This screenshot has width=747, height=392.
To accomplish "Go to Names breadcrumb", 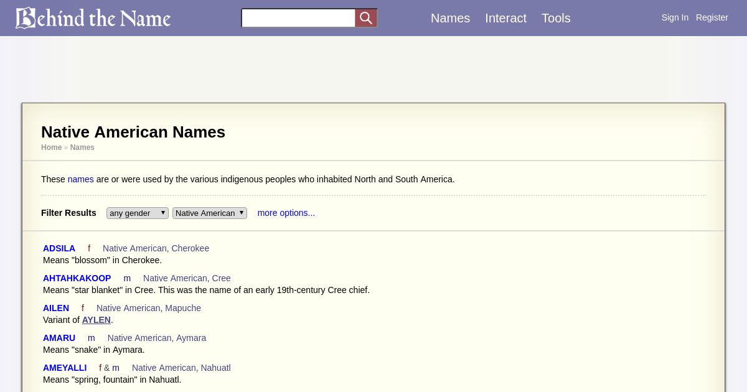I will coord(82,147).
